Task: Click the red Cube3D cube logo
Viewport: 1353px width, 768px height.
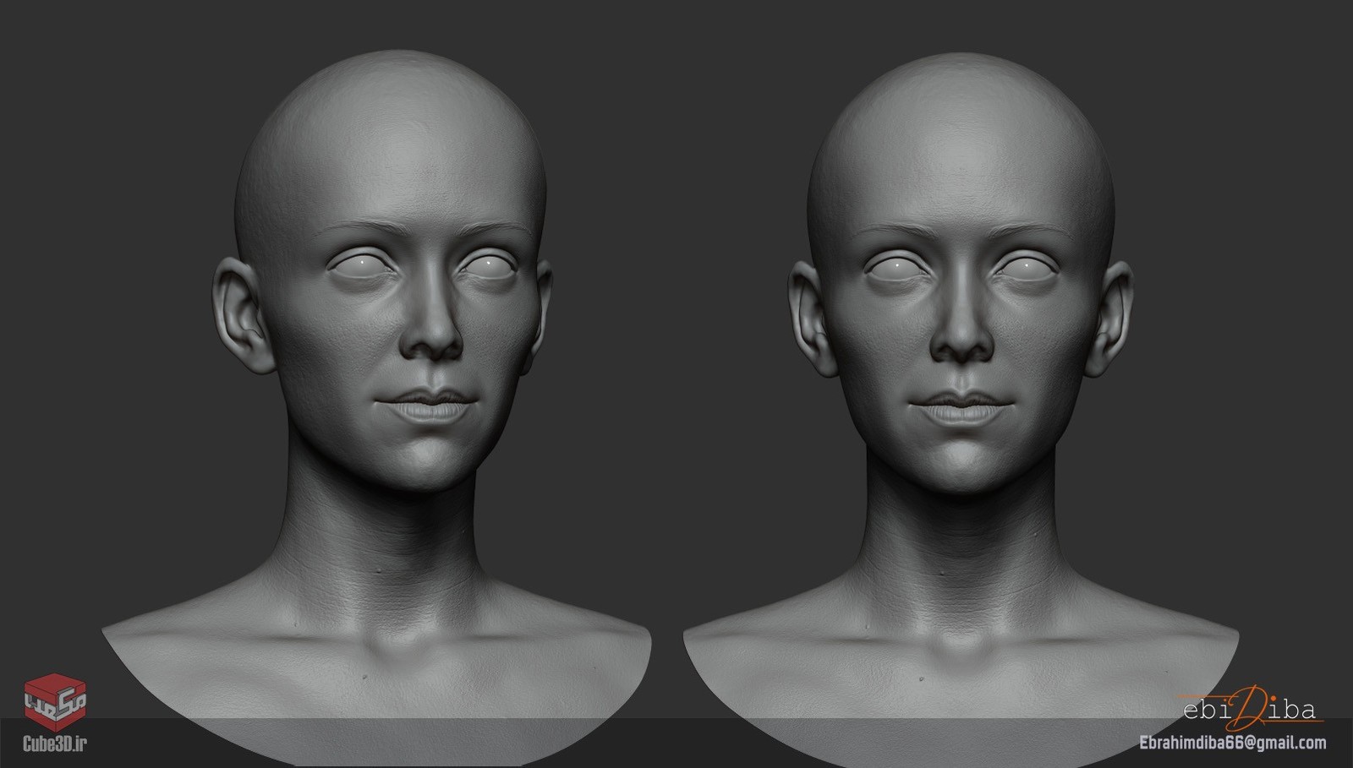Action: tap(56, 701)
